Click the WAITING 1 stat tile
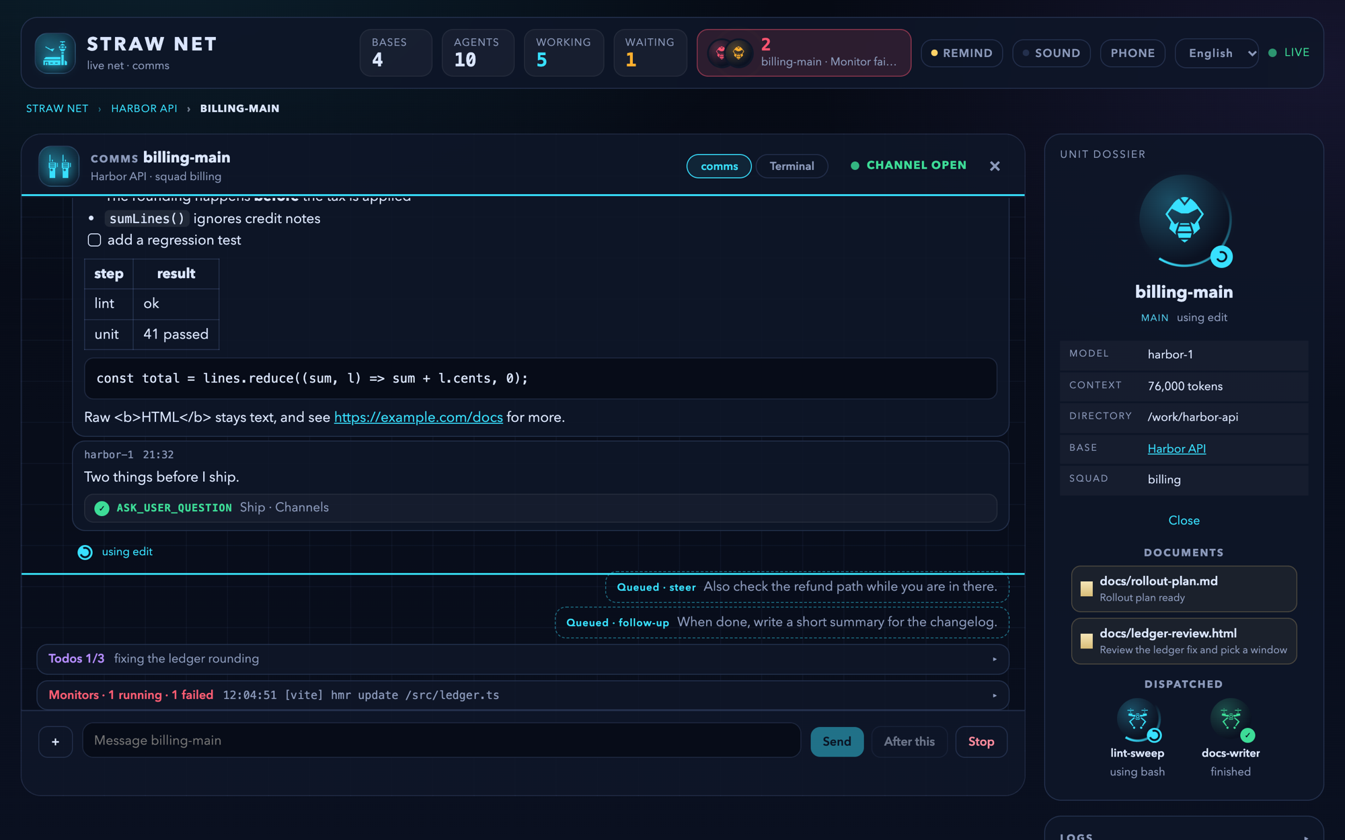This screenshot has height=840, width=1345. point(650,53)
